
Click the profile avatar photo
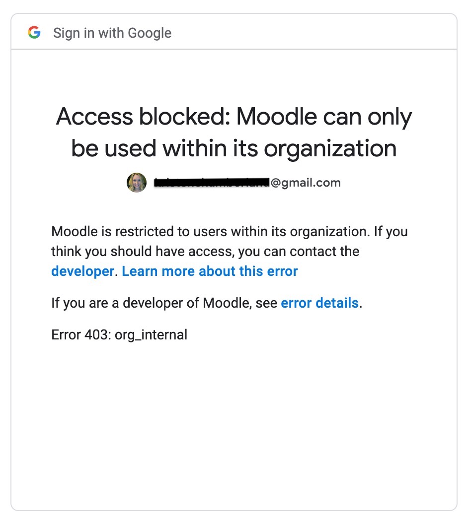tap(137, 183)
